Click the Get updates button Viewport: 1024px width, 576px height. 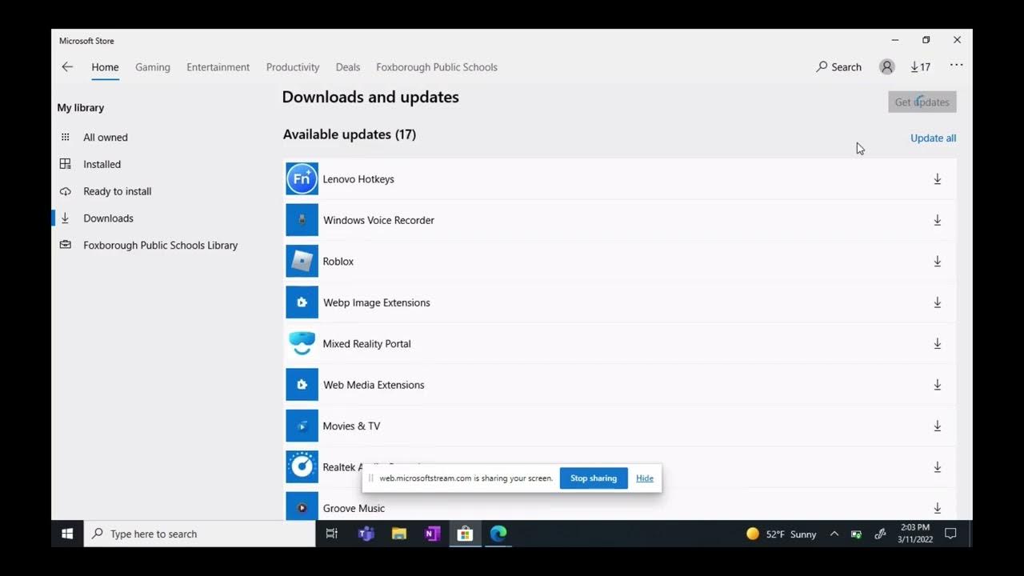coord(922,102)
